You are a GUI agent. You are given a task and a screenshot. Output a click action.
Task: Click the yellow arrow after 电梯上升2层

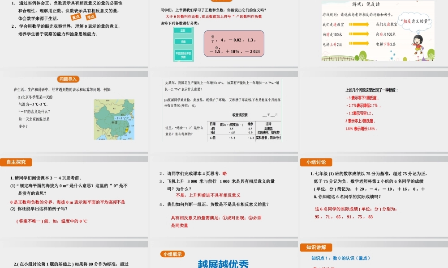[359, 44]
